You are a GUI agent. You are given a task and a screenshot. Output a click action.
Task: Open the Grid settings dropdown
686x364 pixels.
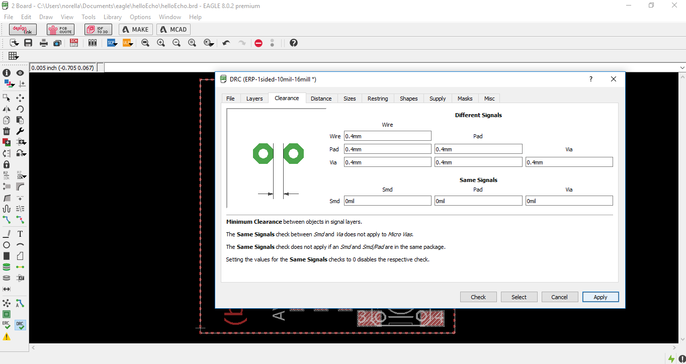tap(14, 56)
